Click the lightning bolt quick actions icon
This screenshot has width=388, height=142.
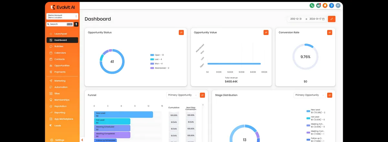click(76, 24)
